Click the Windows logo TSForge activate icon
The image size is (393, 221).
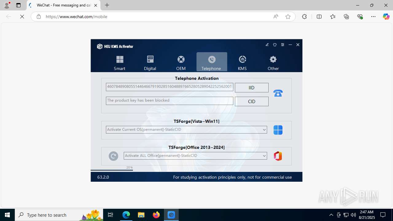(278, 130)
